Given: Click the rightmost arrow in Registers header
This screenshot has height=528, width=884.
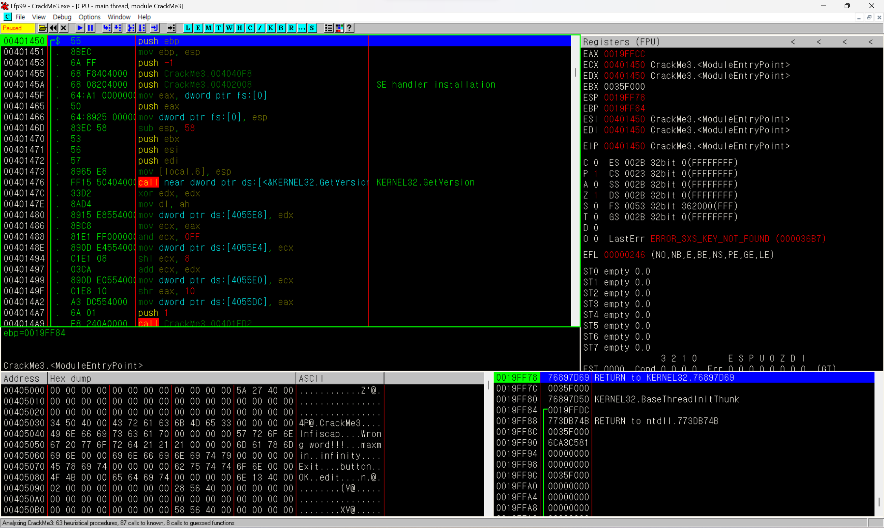Looking at the screenshot, I should pyautogui.click(x=871, y=42).
